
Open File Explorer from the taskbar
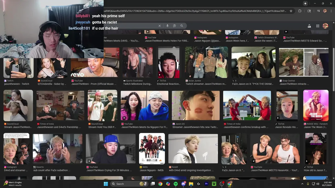pos(191,184)
